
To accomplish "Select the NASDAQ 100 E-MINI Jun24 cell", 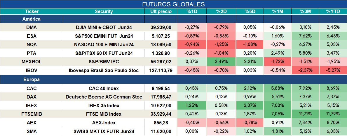I will [x=104, y=44].
